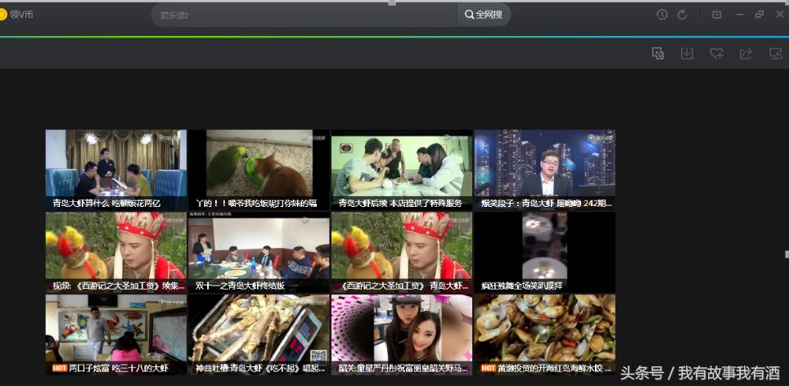Play the parrot and cat video
The image size is (789, 386).
click(258, 169)
